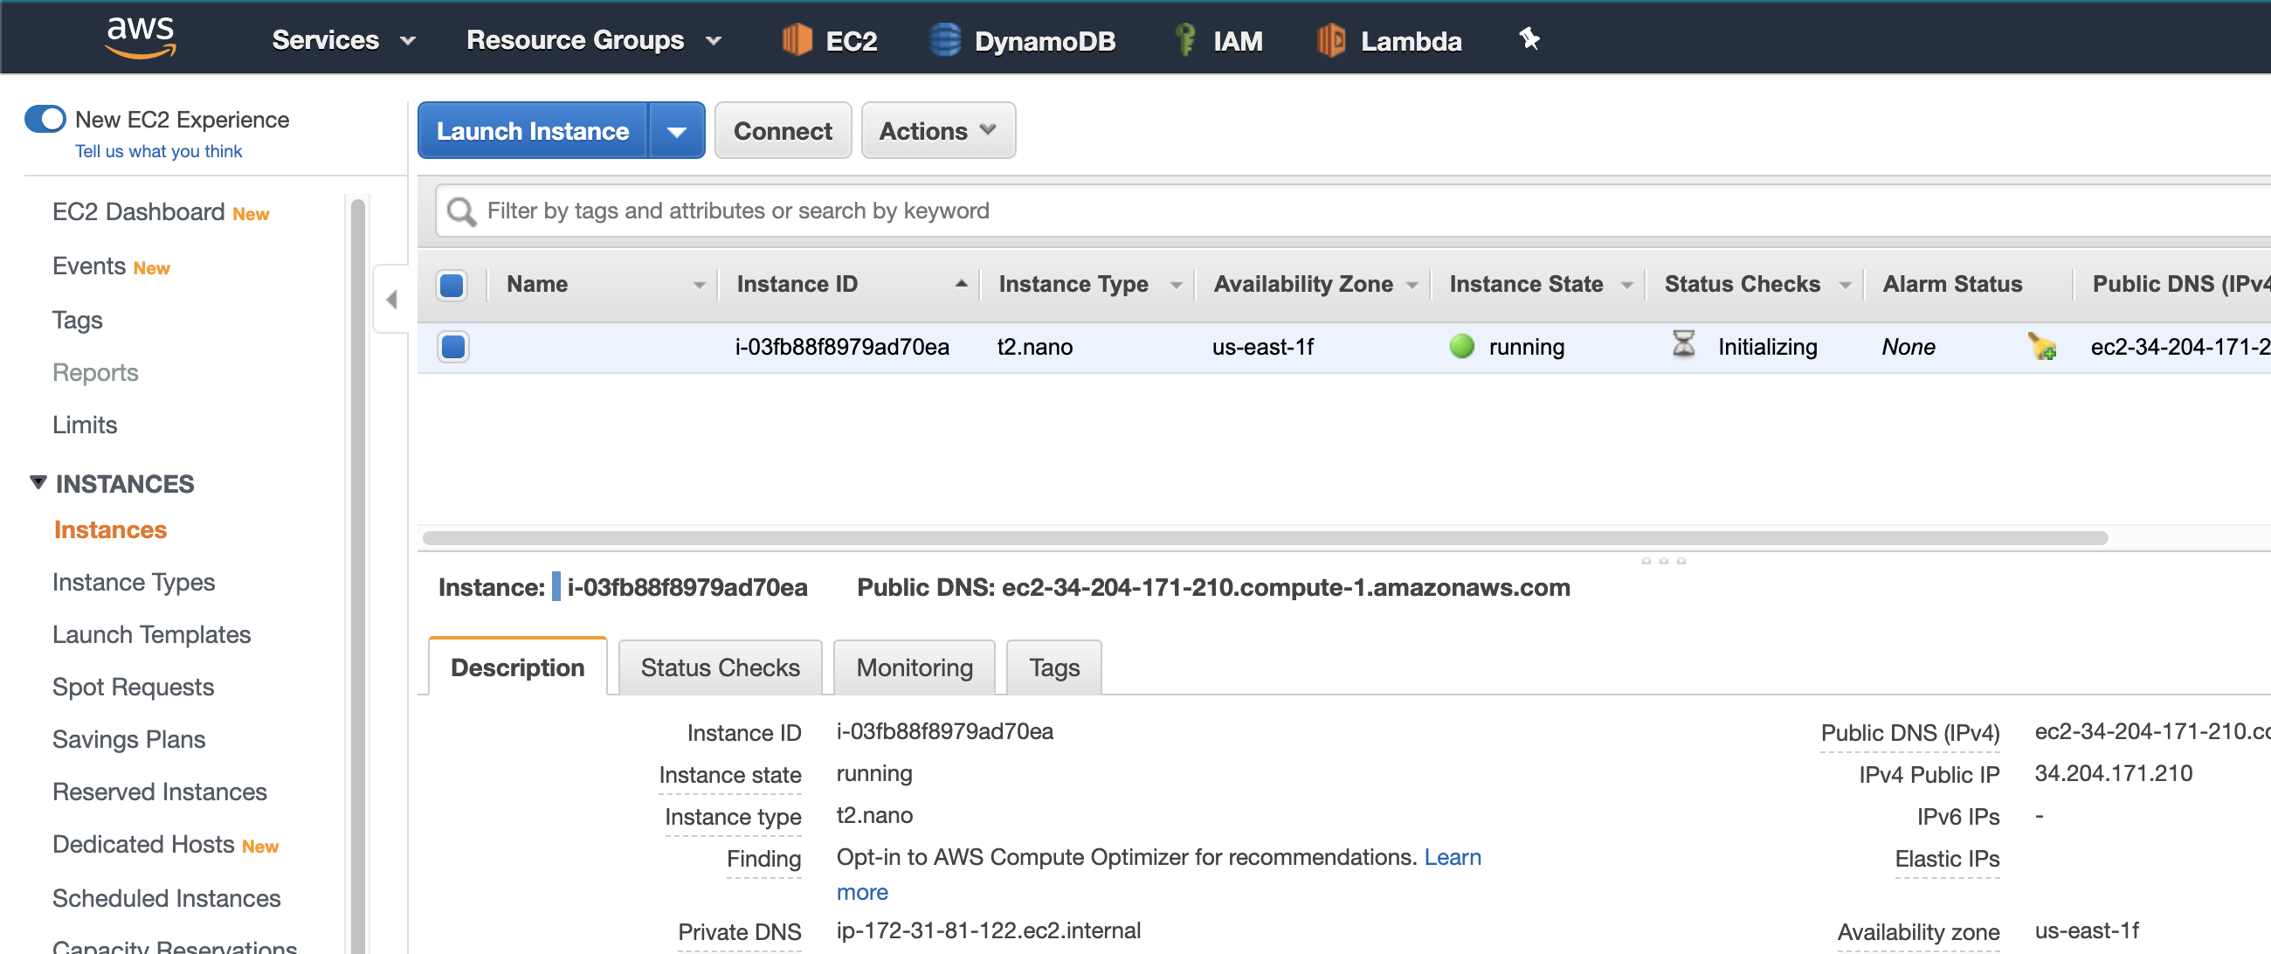
Task: Sort by Instance ID column arrow
Action: pos(961,284)
